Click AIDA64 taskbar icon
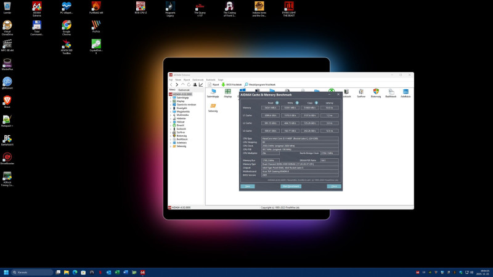The height and width of the screenshot is (277, 493). 142,272
